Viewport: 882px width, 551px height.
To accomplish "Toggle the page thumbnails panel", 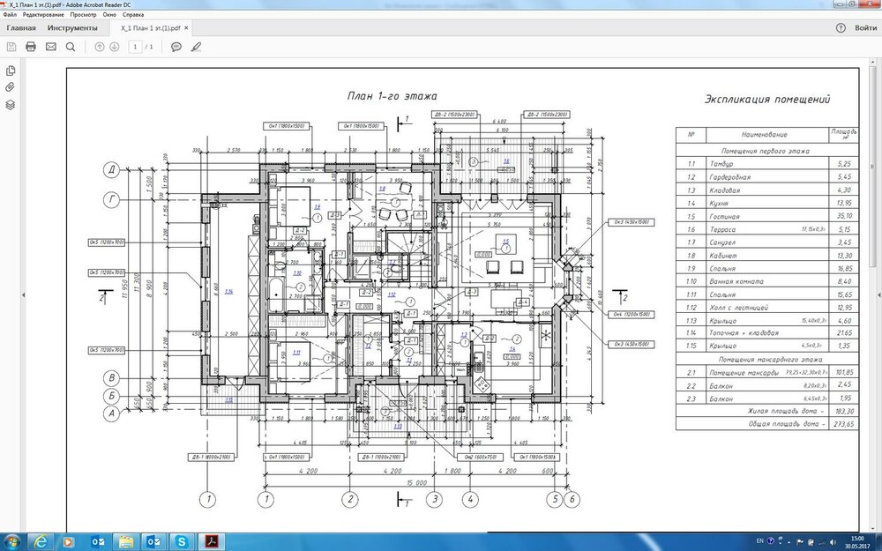I will click(x=10, y=71).
